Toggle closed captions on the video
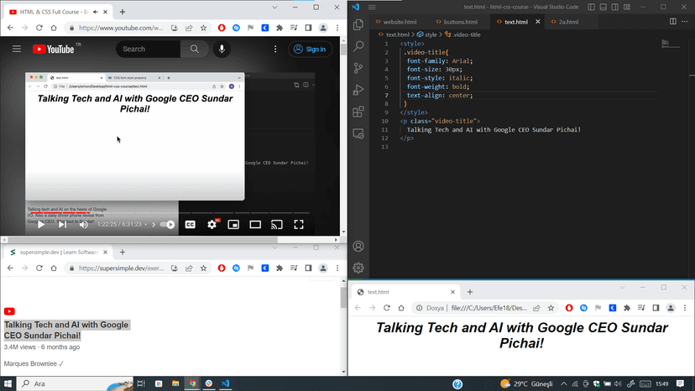Screen dimensions: 695x391 (x=190, y=224)
